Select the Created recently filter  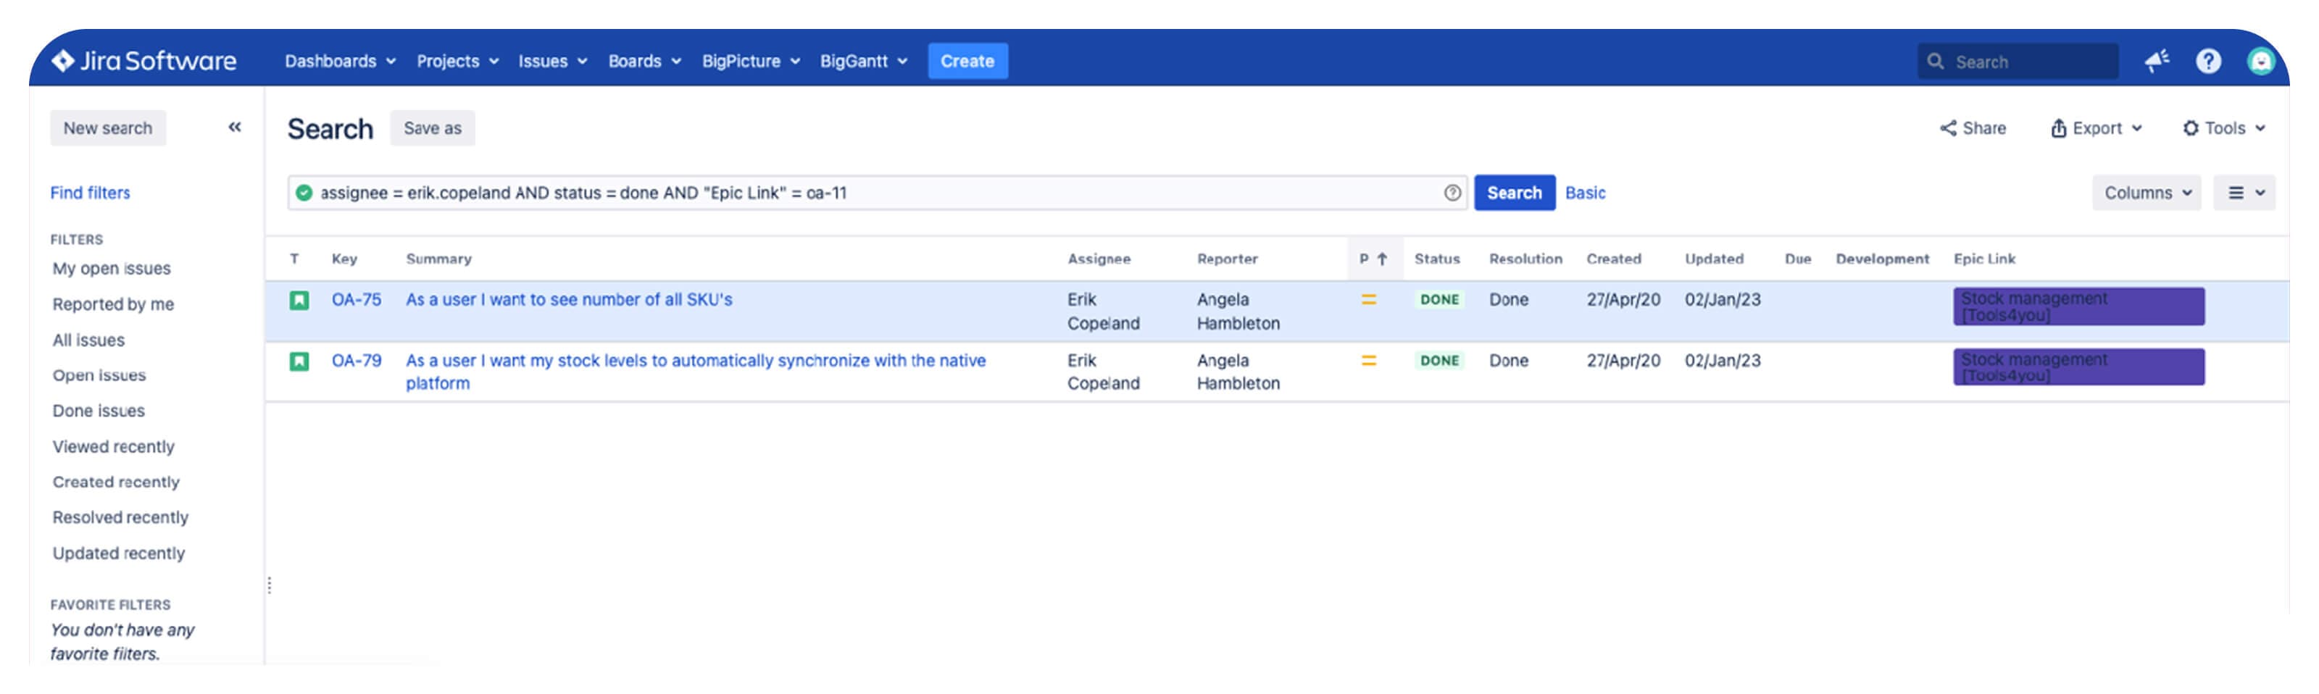pos(116,482)
